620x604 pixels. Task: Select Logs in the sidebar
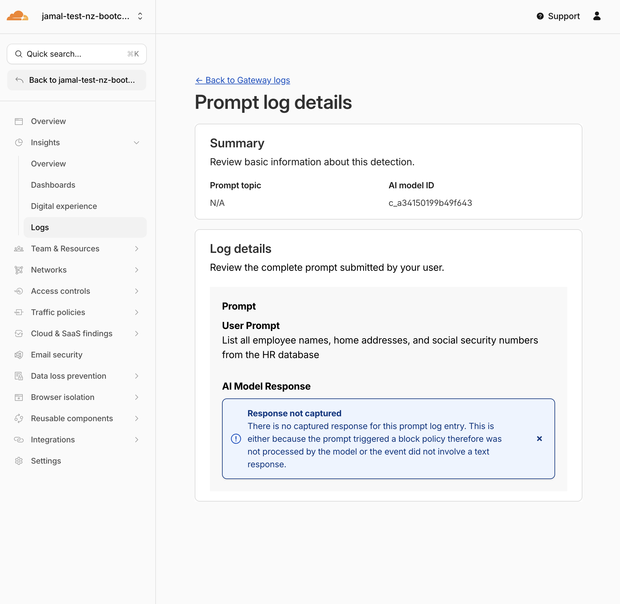click(85, 227)
